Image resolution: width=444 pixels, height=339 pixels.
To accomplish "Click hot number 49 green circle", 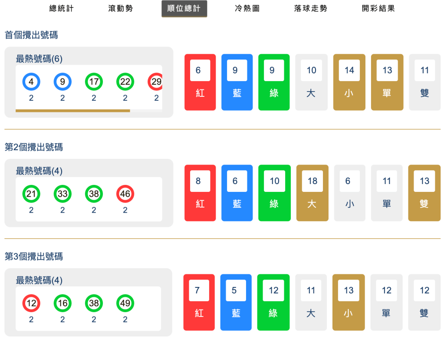I will [x=125, y=303].
